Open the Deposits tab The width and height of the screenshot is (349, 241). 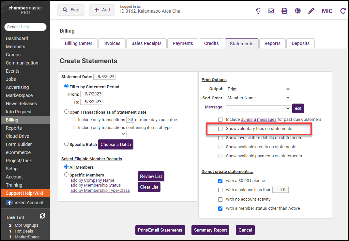coord(300,43)
